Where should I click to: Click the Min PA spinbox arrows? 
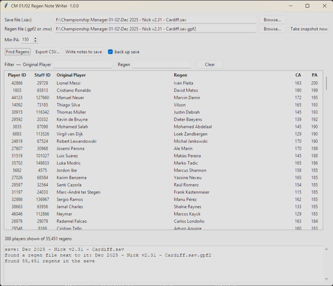[x=35, y=40]
